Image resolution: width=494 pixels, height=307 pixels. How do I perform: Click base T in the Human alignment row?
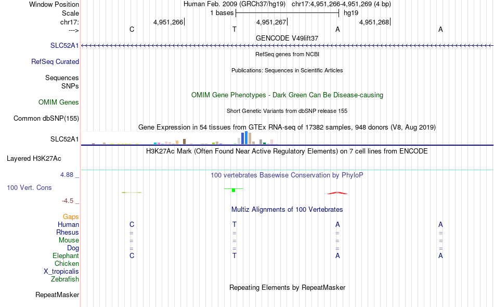(x=235, y=224)
